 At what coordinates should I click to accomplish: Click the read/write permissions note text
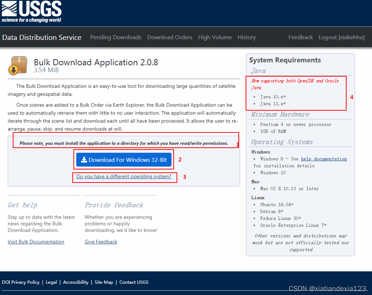tap(124, 143)
